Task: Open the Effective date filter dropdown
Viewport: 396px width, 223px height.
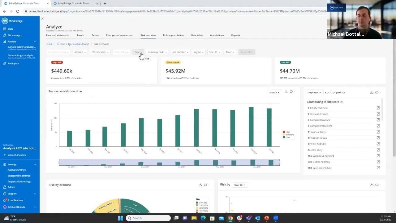Action: click(100, 52)
